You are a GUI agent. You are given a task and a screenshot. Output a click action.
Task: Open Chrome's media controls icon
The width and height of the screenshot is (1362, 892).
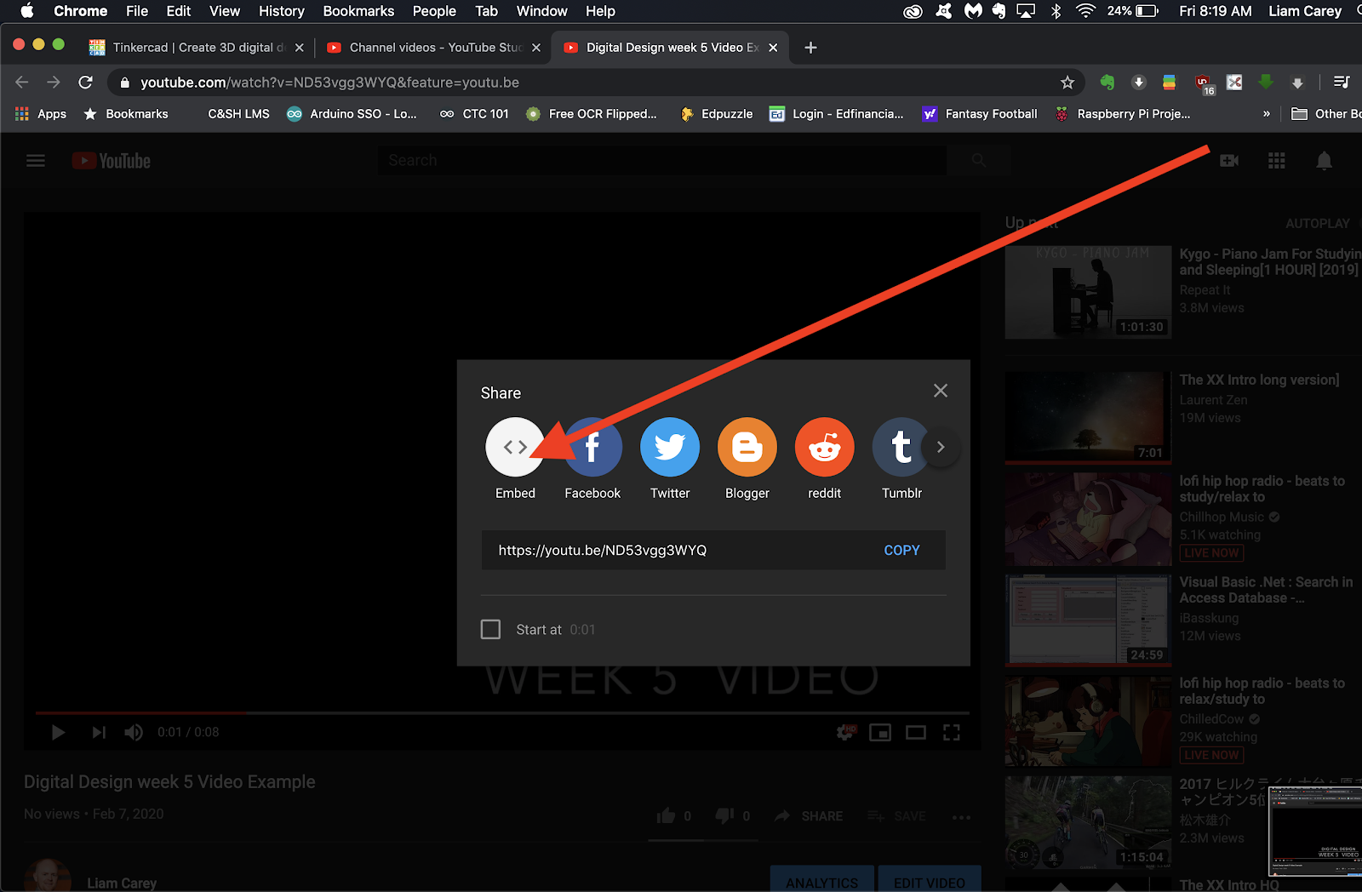tap(1342, 83)
